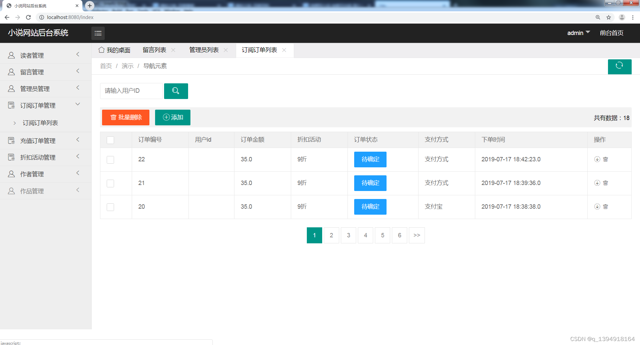Click 待确定 status for order 20
Screen dimensions: 640x345
coord(370,207)
